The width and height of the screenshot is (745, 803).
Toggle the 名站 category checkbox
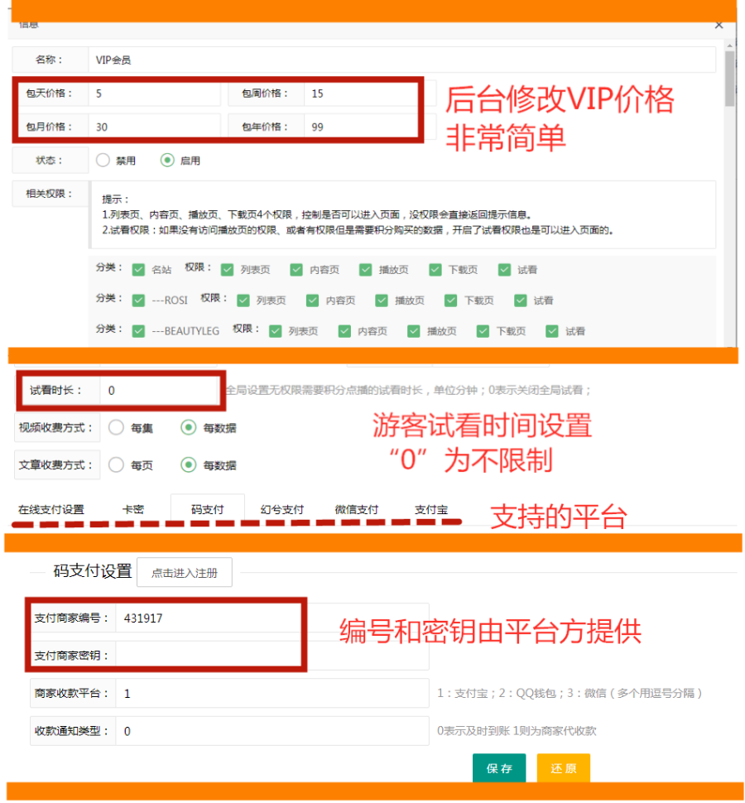(x=138, y=270)
